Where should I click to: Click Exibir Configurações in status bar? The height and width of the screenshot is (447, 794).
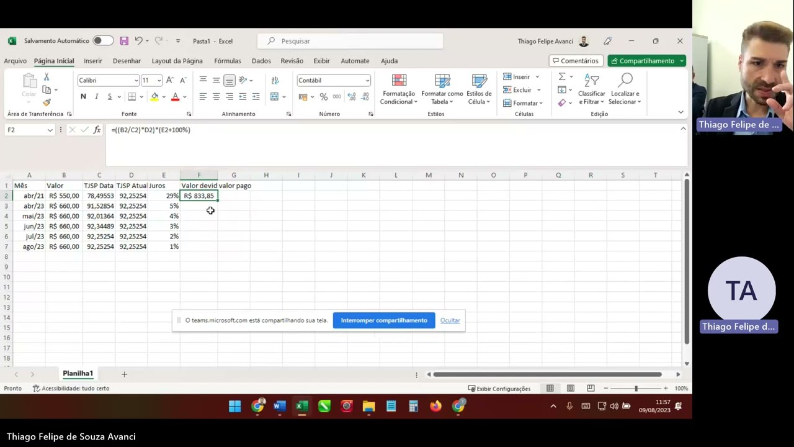pyautogui.click(x=499, y=389)
